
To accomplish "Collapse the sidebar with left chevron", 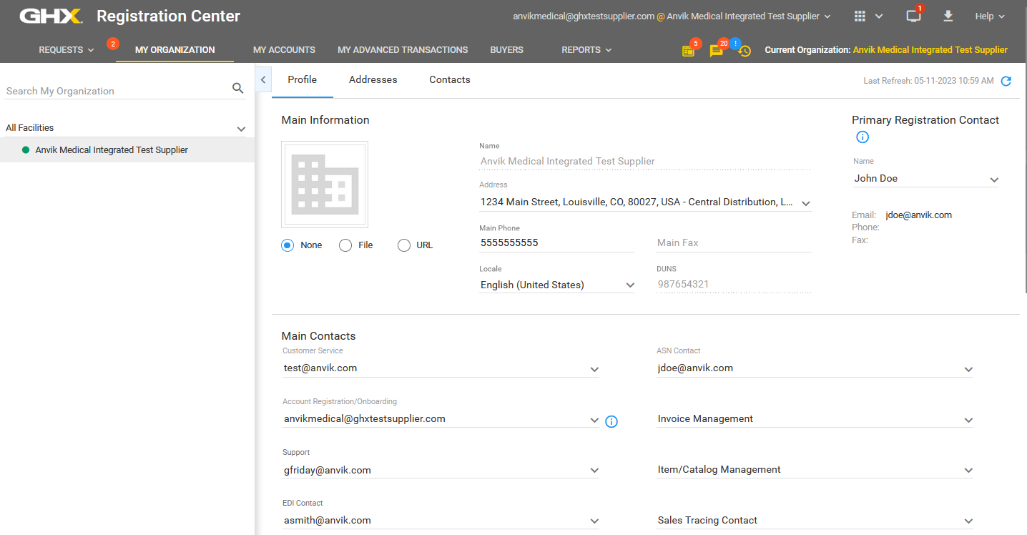I will pyautogui.click(x=263, y=80).
